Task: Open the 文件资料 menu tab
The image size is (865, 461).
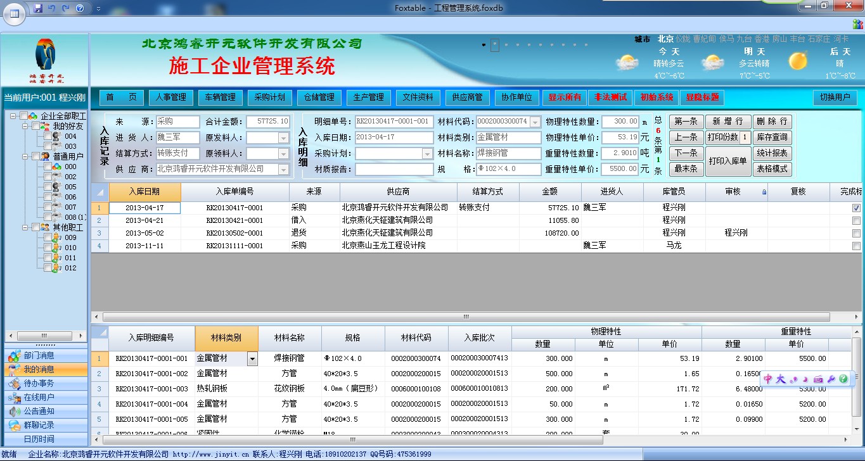Action: click(418, 98)
